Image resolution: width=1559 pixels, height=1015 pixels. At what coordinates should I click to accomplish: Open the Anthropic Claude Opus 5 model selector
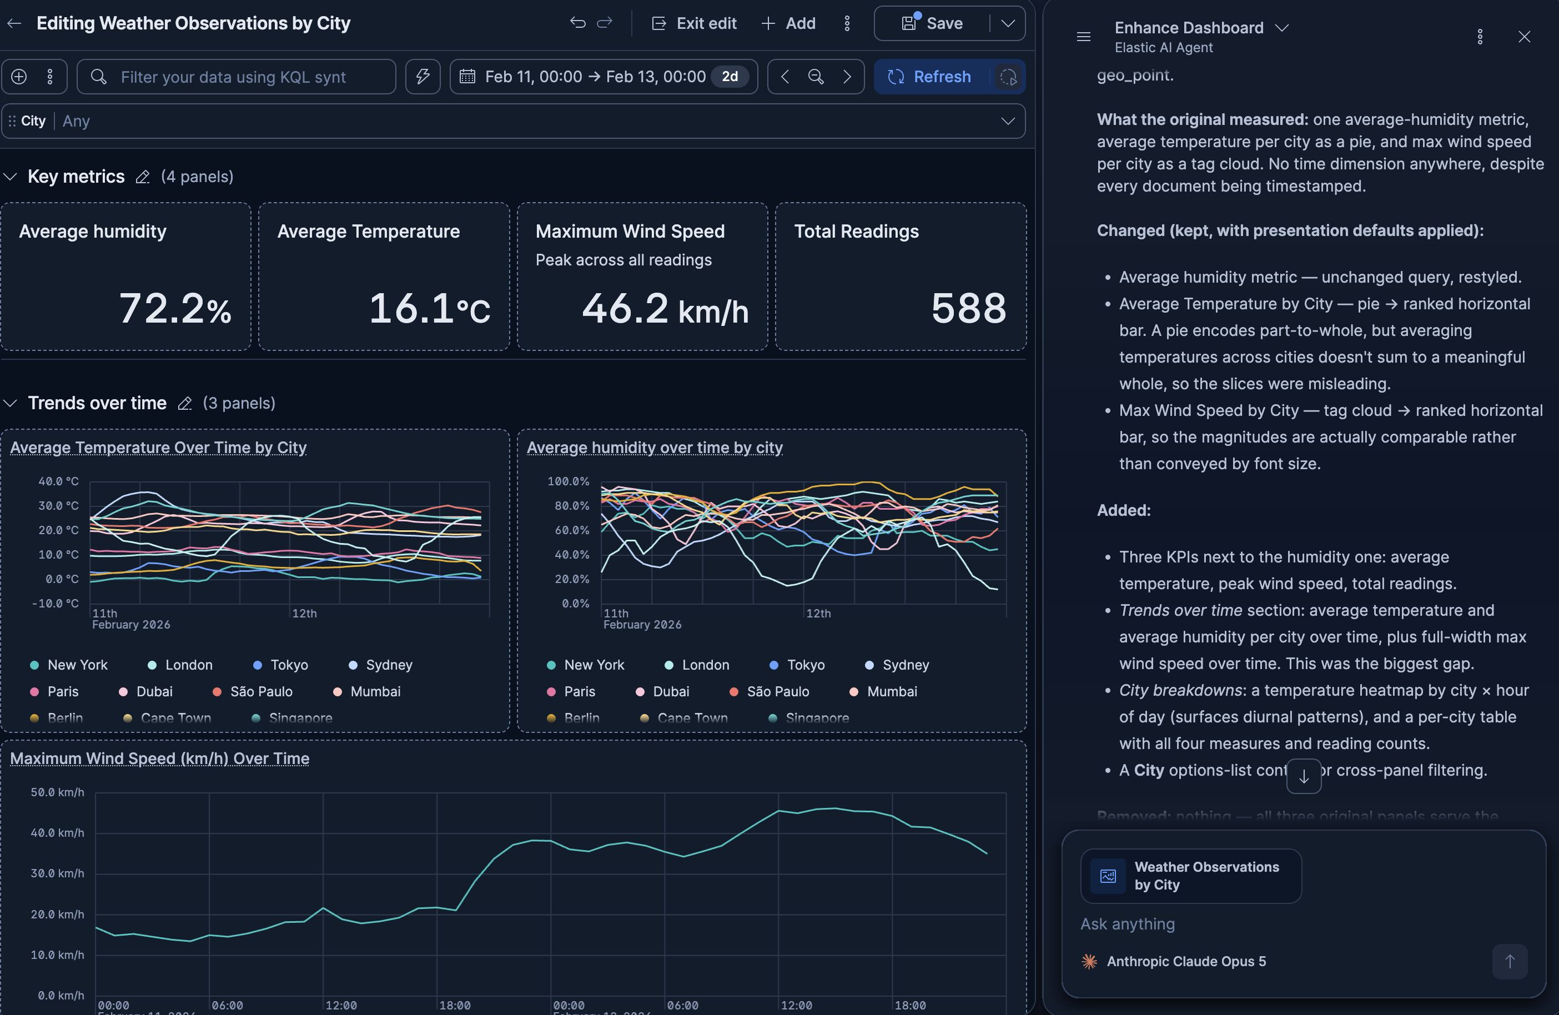[1174, 961]
